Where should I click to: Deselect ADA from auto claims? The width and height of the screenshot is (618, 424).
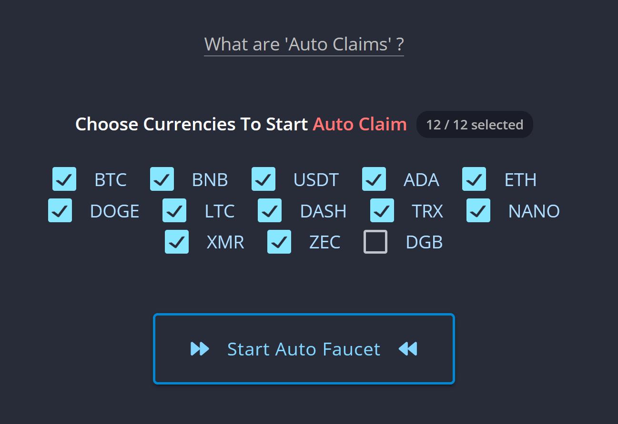pyautogui.click(x=374, y=179)
